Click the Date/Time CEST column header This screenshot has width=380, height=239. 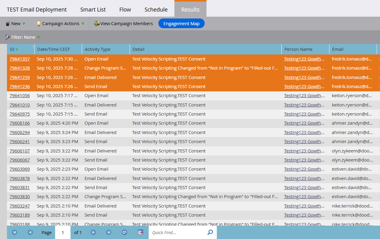tap(58, 49)
